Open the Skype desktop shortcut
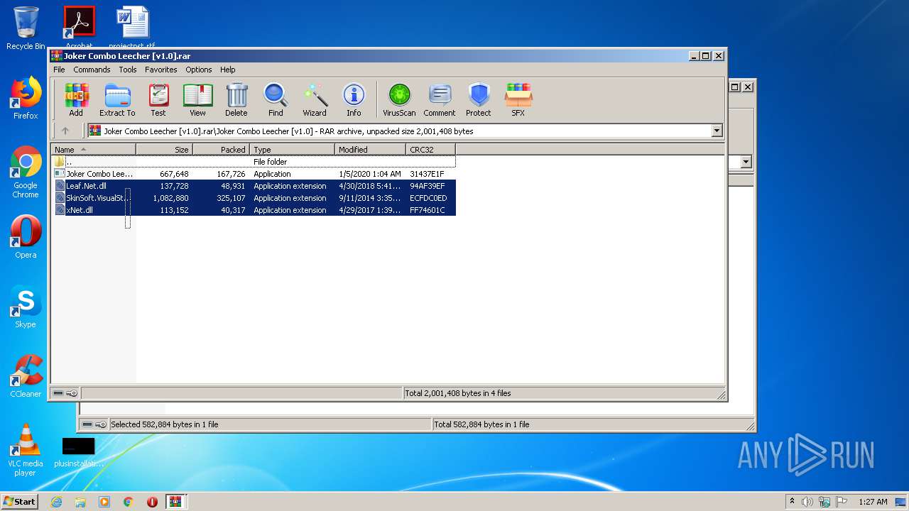The image size is (909, 511). click(26, 307)
